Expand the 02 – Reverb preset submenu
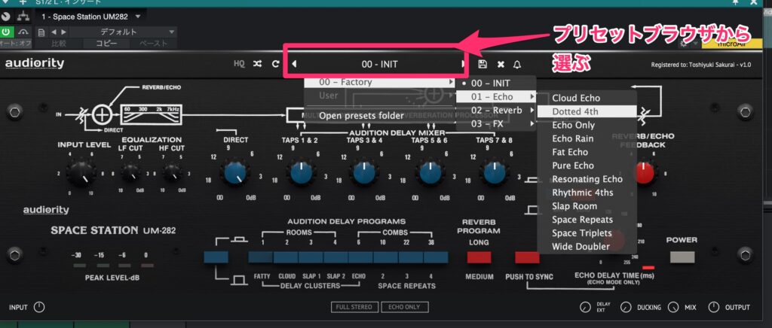The image size is (772, 328). coord(495,110)
